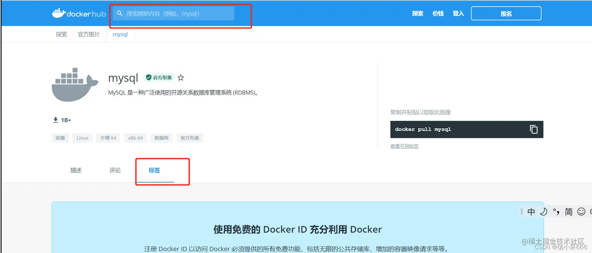Click the mysql breadcrumb item
The image size is (592, 253).
point(120,34)
